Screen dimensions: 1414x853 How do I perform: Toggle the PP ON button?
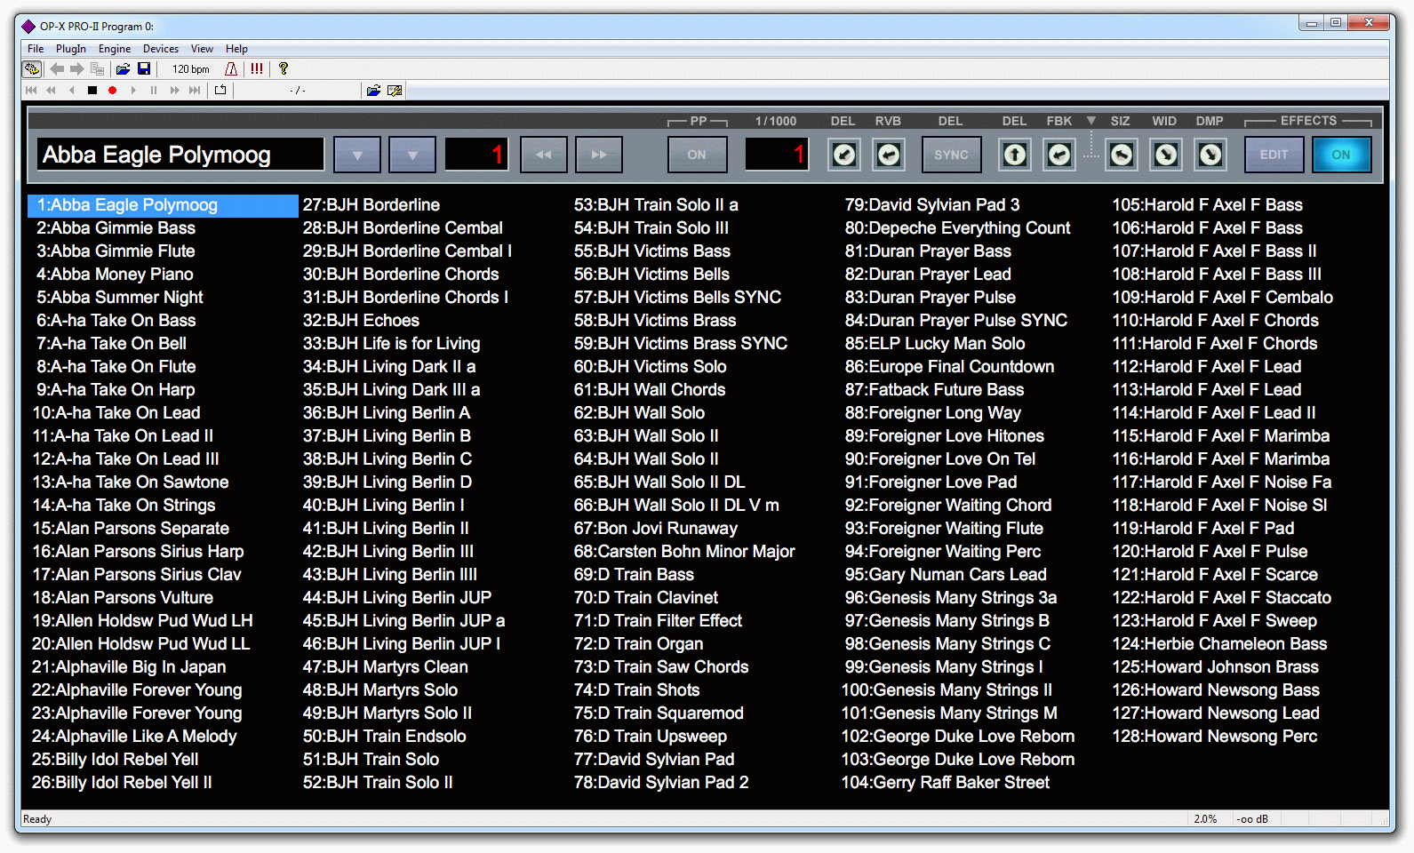pos(697,155)
